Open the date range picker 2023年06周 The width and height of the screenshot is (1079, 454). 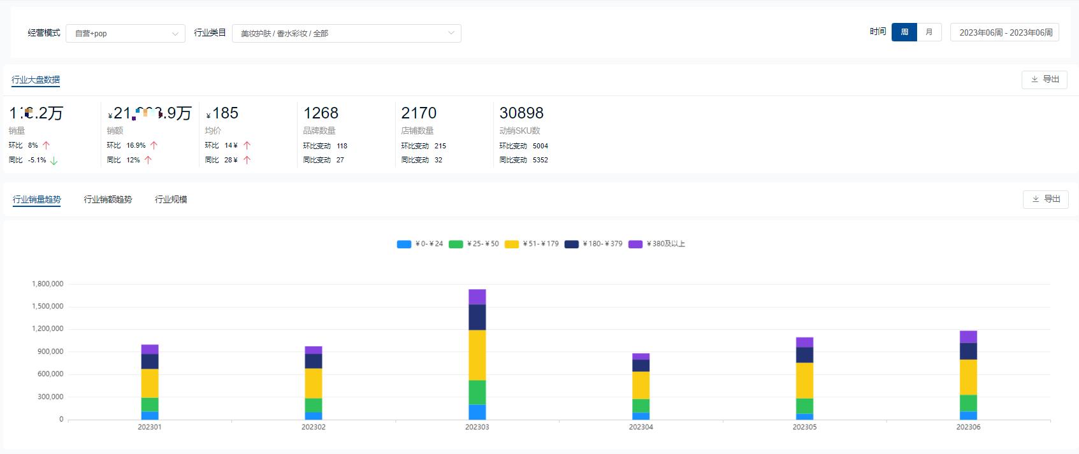click(1004, 32)
